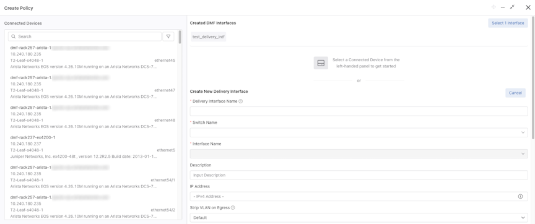
Task: Open the connected devices filter icon
Action: [168, 37]
